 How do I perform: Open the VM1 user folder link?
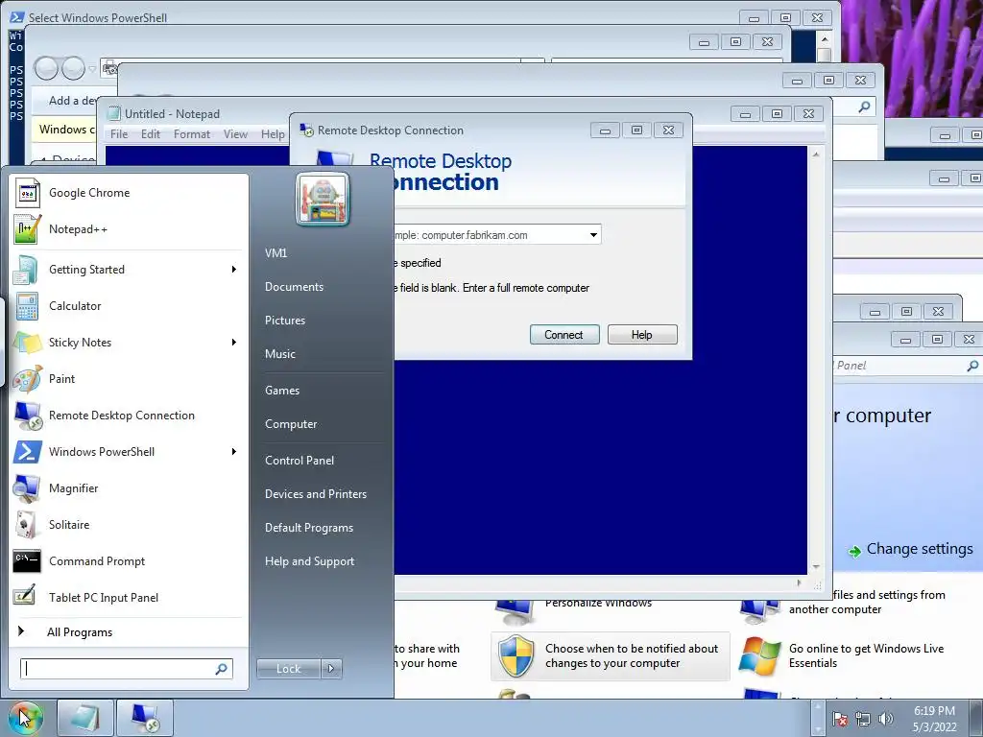point(276,253)
